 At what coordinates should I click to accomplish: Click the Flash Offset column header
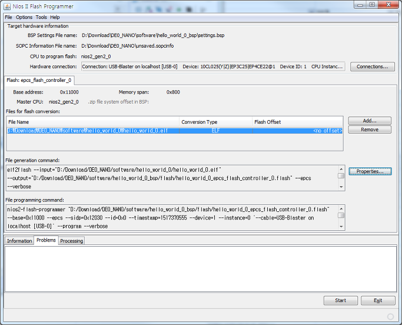tap(297, 122)
